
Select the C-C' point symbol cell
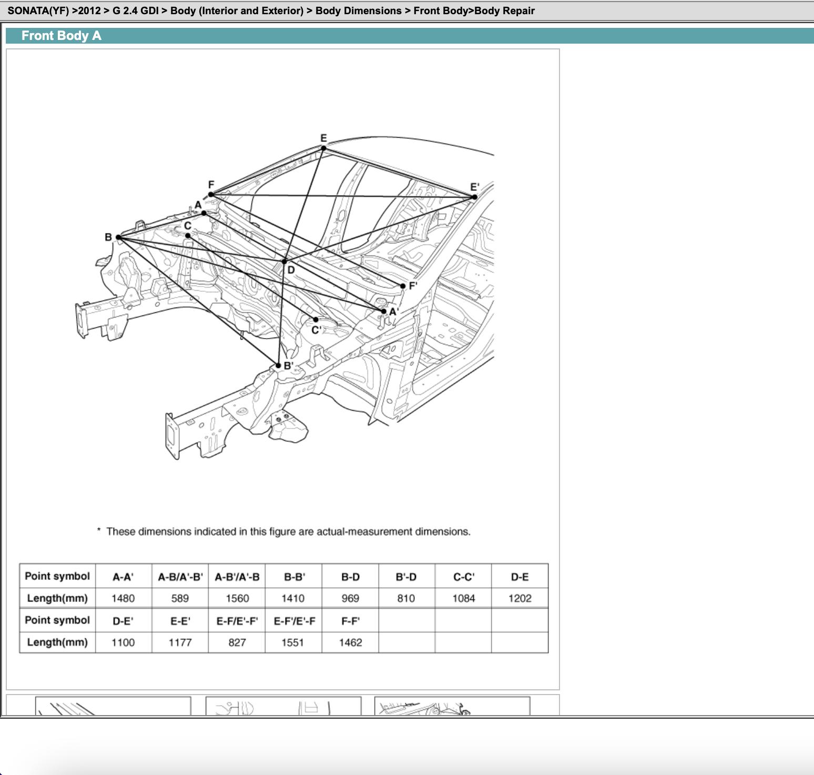click(463, 577)
